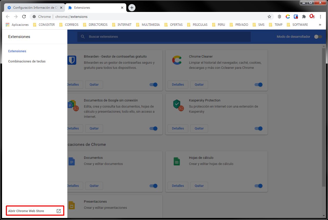Open the gray shield extension icon
328x220 pixels.
[x=280, y=17]
